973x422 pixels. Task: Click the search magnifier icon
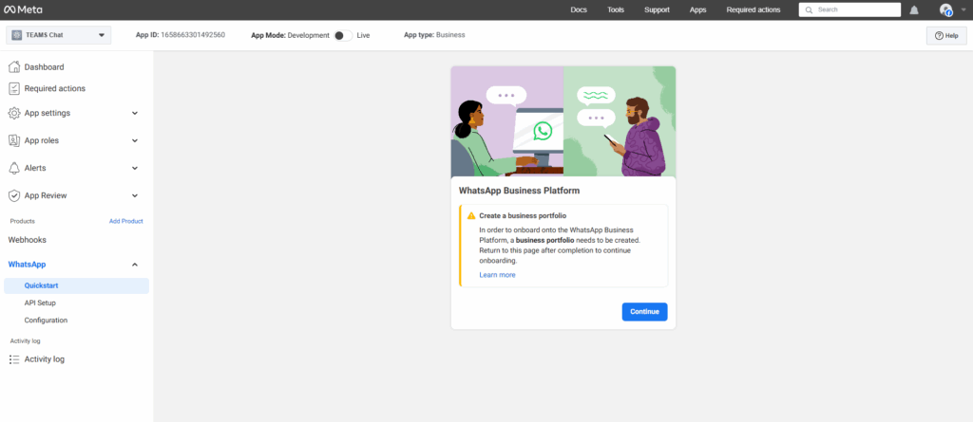point(809,9)
